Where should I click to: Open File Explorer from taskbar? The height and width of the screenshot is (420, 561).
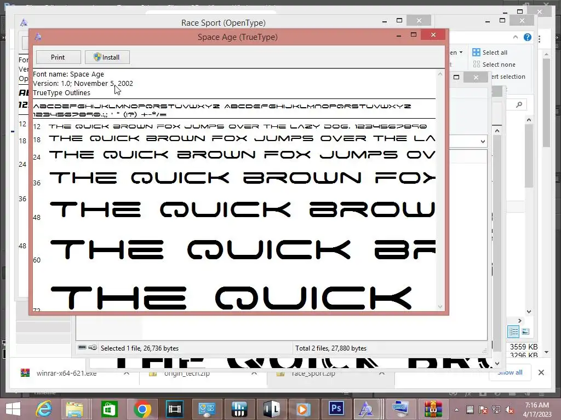[74, 409]
